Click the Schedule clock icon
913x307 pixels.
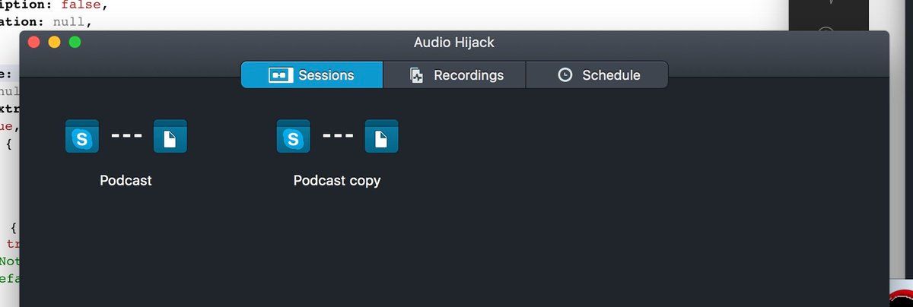coord(565,75)
